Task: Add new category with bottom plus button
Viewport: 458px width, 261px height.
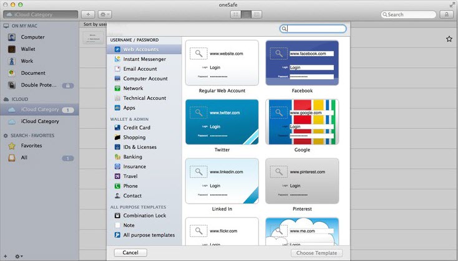Action: tap(5, 257)
